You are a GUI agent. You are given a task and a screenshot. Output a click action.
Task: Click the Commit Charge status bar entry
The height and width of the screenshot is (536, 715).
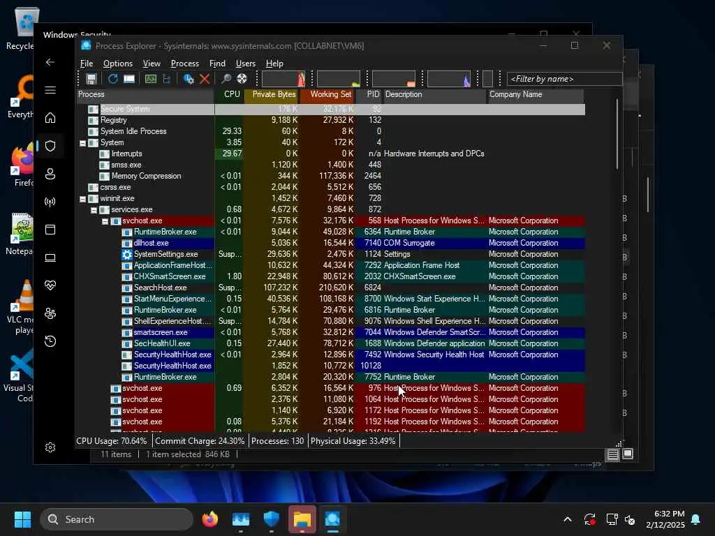coord(200,441)
